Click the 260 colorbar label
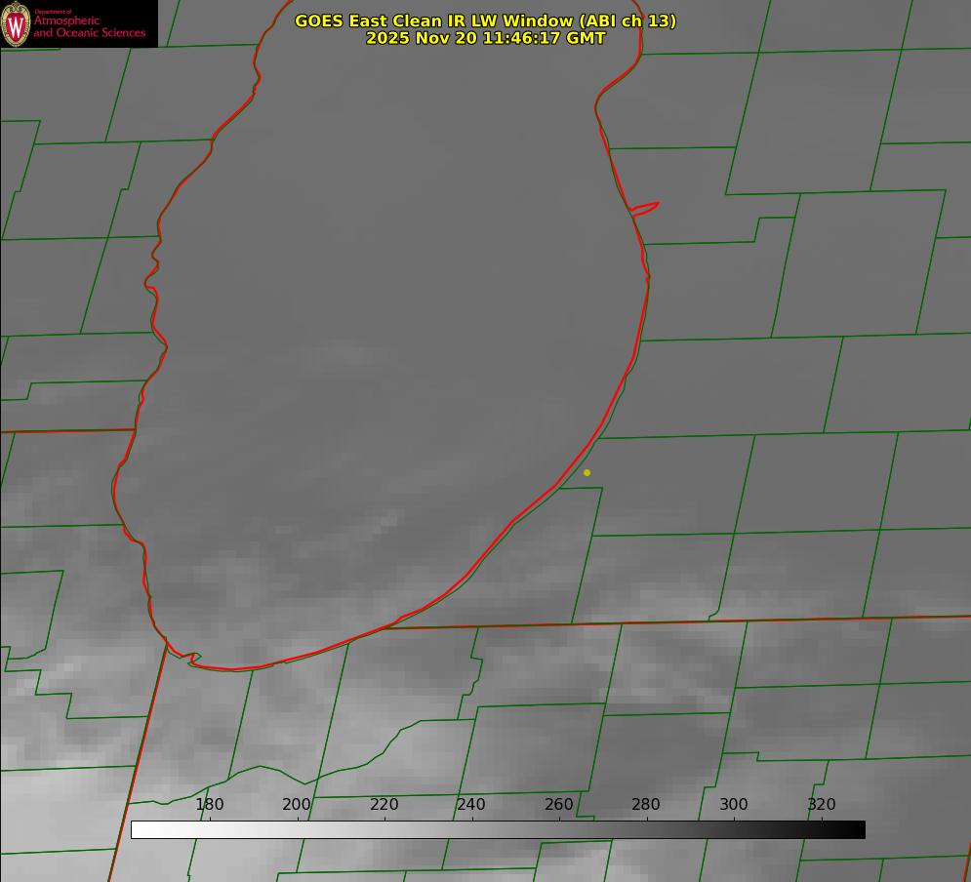Viewport: 971px width, 882px height. [x=558, y=804]
